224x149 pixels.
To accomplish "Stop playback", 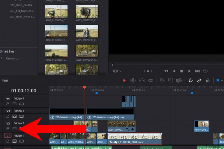I will (x=182, y=71).
